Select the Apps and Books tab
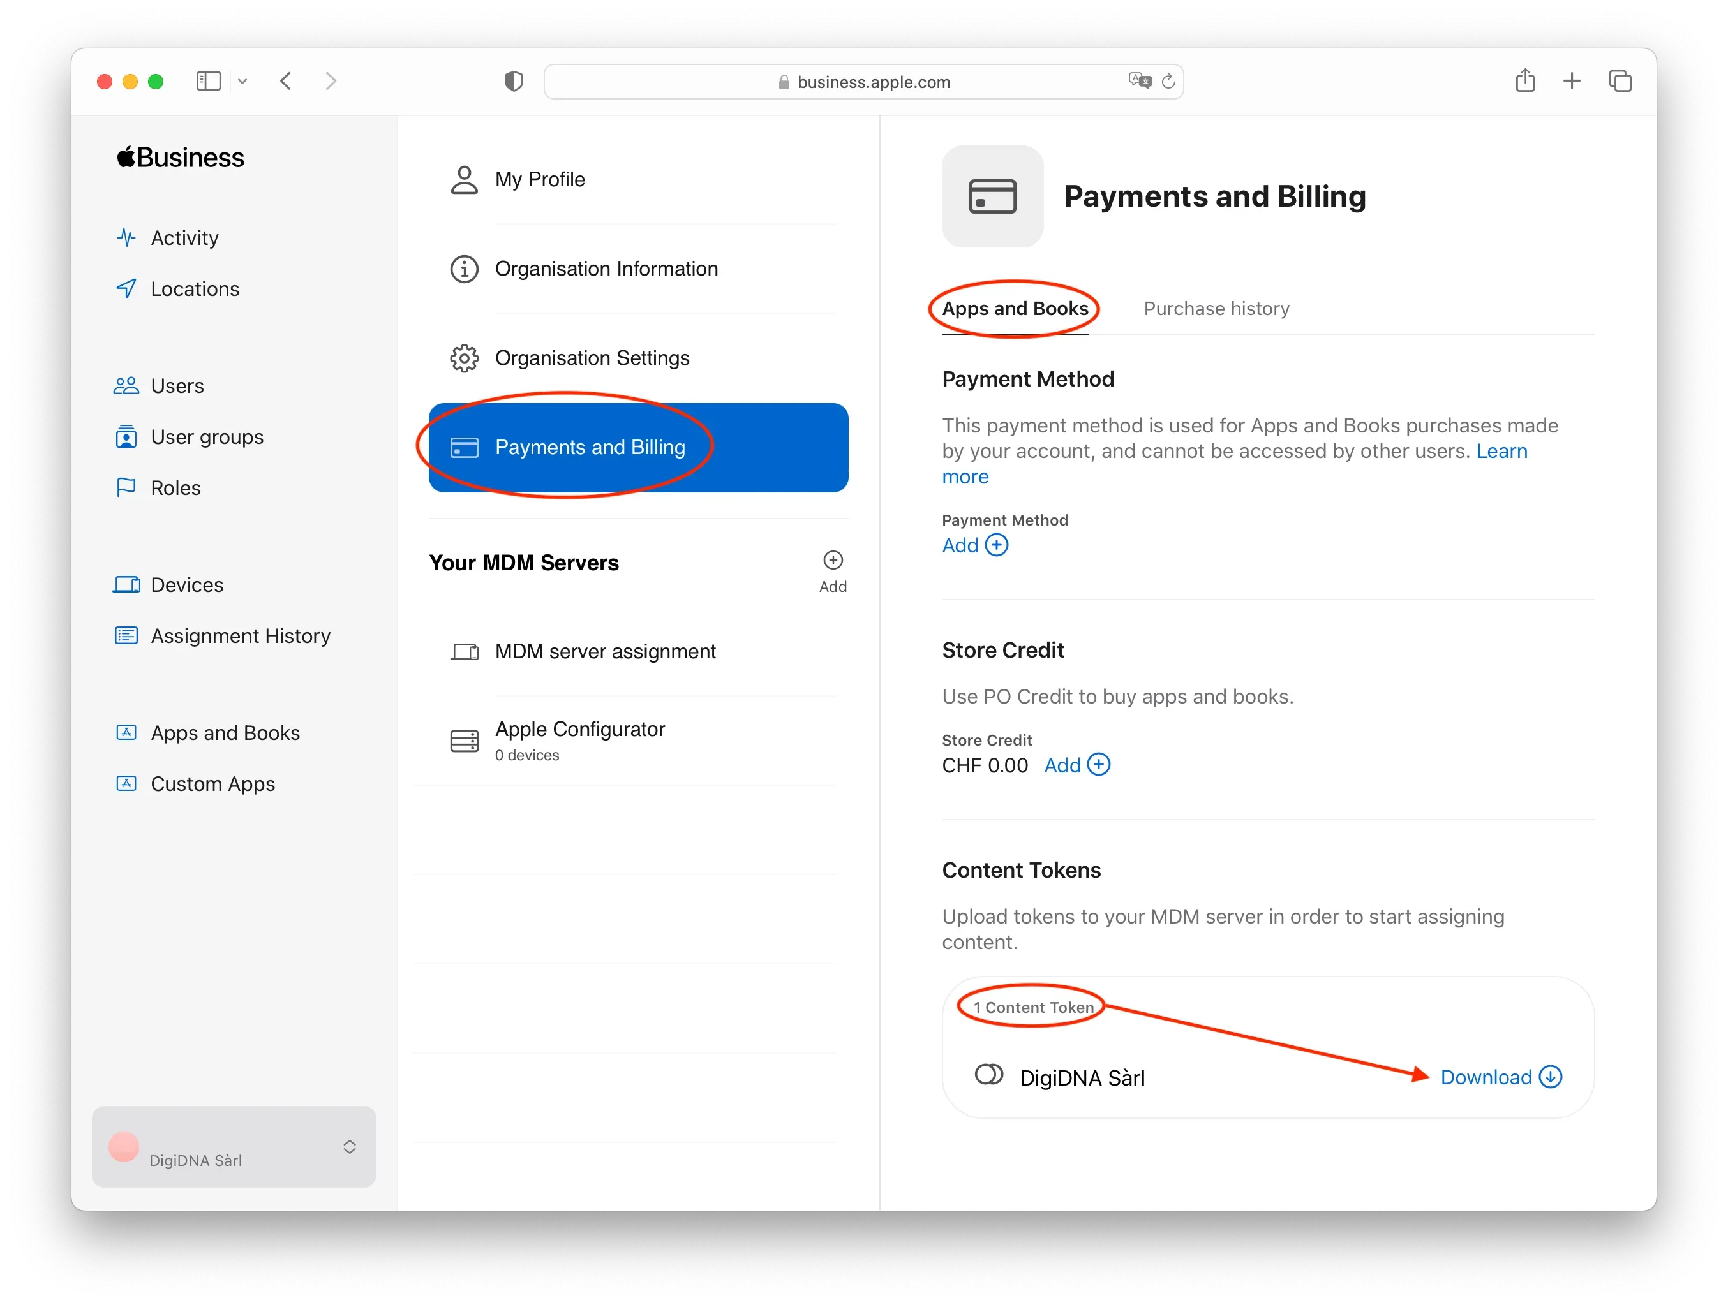 (1015, 309)
